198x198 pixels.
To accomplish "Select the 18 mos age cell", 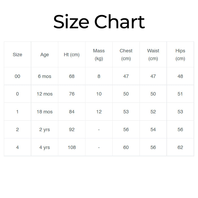I will 45,112.
